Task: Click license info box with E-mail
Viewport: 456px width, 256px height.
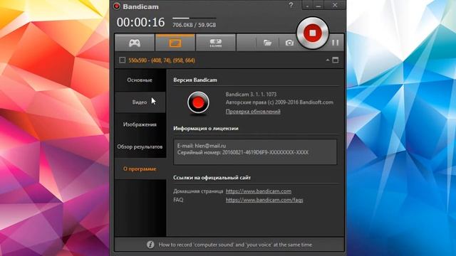Action: (255, 151)
